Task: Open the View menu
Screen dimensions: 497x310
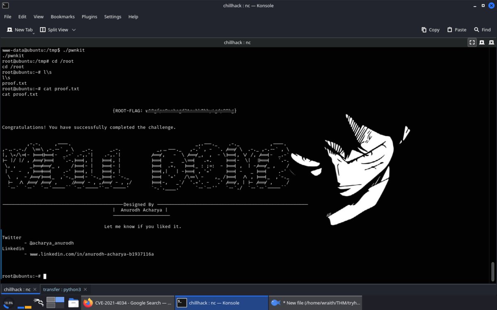Action: coord(39,17)
